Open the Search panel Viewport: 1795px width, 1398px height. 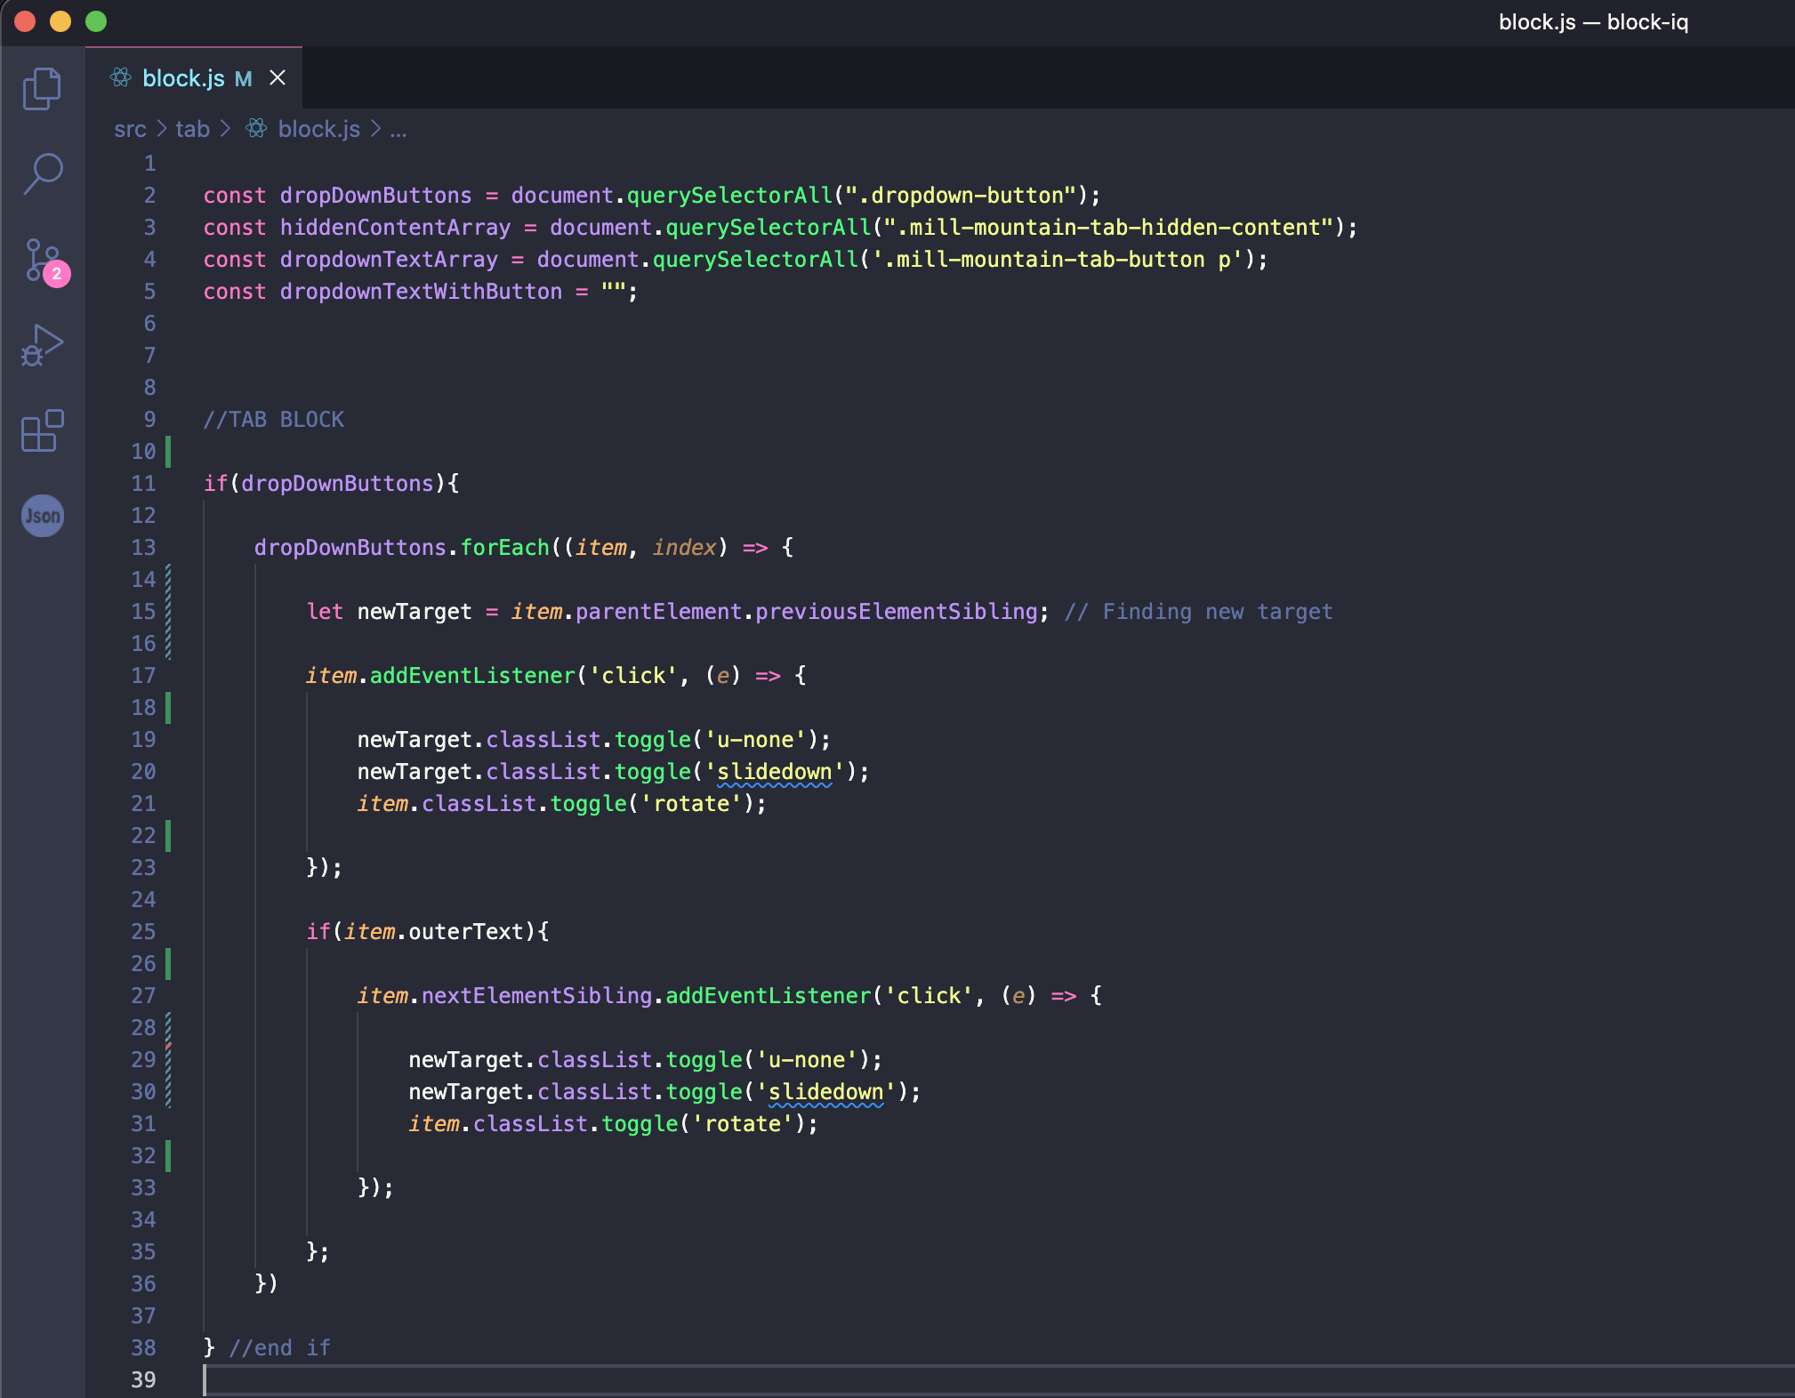42,173
